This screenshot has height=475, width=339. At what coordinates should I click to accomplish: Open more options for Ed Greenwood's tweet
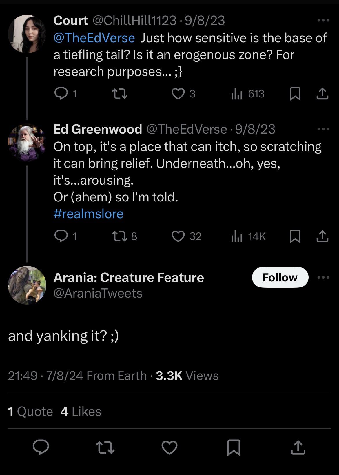click(x=323, y=129)
